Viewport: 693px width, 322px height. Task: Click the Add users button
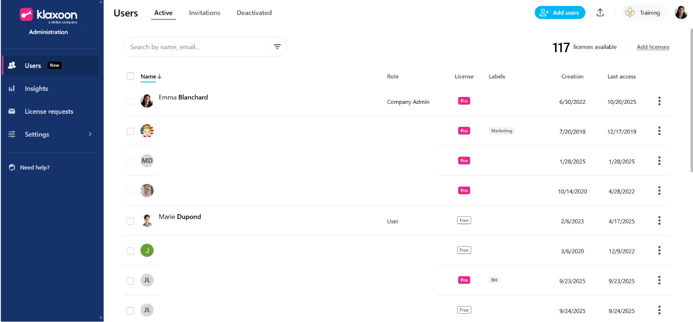coord(560,13)
